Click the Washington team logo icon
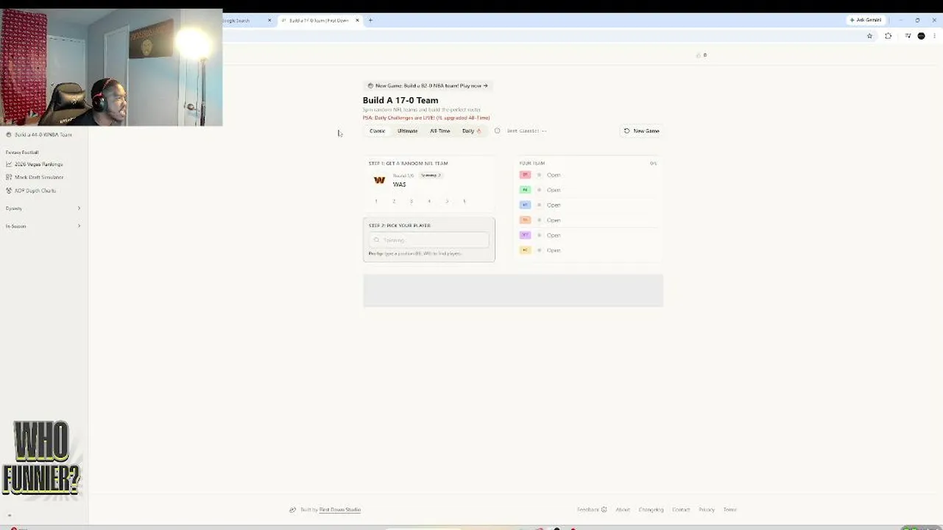This screenshot has height=530, width=943. 379,180
